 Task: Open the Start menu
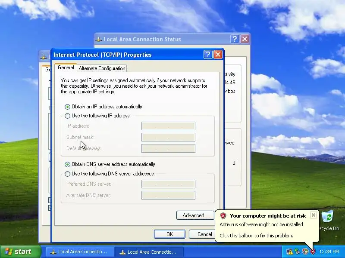pyautogui.click(x=20, y=252)
